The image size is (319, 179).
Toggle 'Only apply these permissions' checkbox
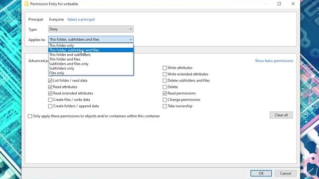(x=30, y=116)
